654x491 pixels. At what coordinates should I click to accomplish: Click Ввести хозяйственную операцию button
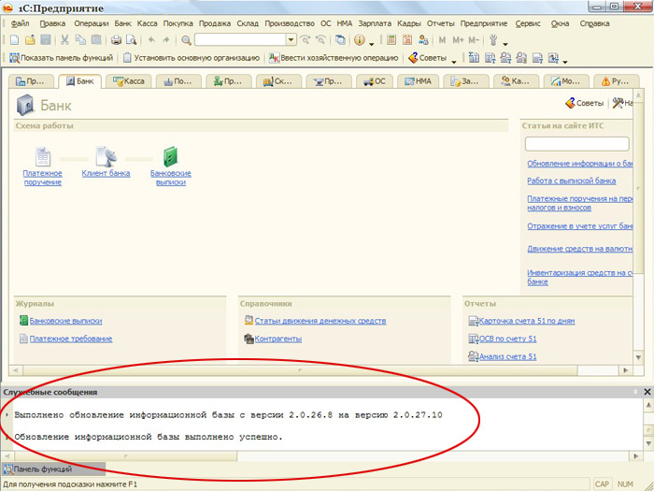point(334,58)
